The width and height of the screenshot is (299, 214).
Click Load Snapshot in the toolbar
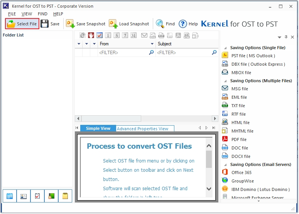point(129,24)
